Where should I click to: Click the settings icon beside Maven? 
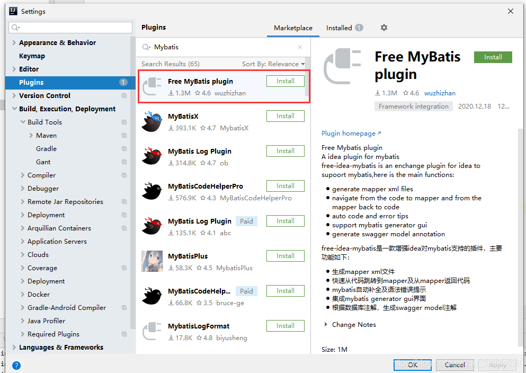click(x=124, y=135)
